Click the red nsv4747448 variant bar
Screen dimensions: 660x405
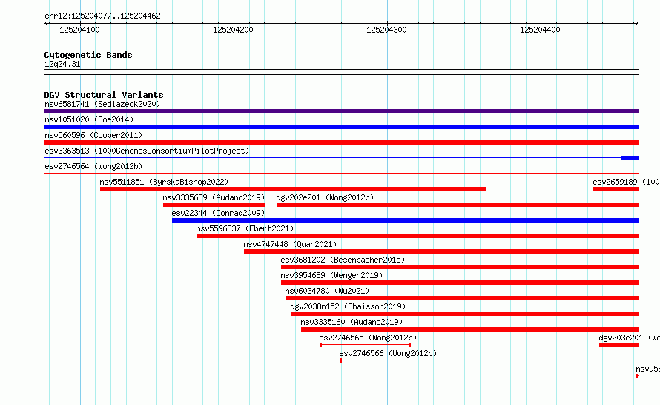441,251
